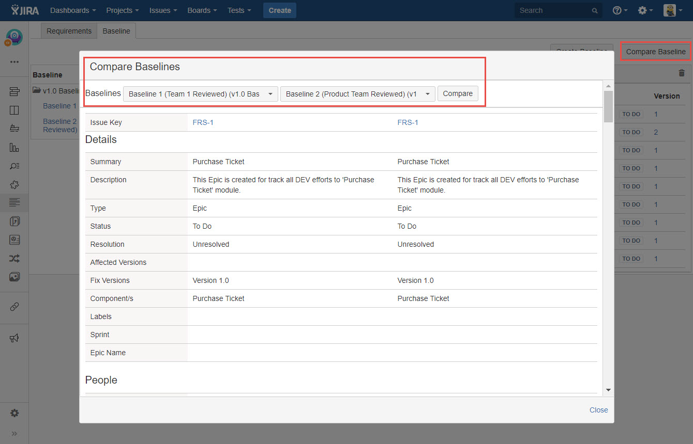Open the user profile avatar menu
Viewport: 693px width, 444px height.
pos(673,10)
